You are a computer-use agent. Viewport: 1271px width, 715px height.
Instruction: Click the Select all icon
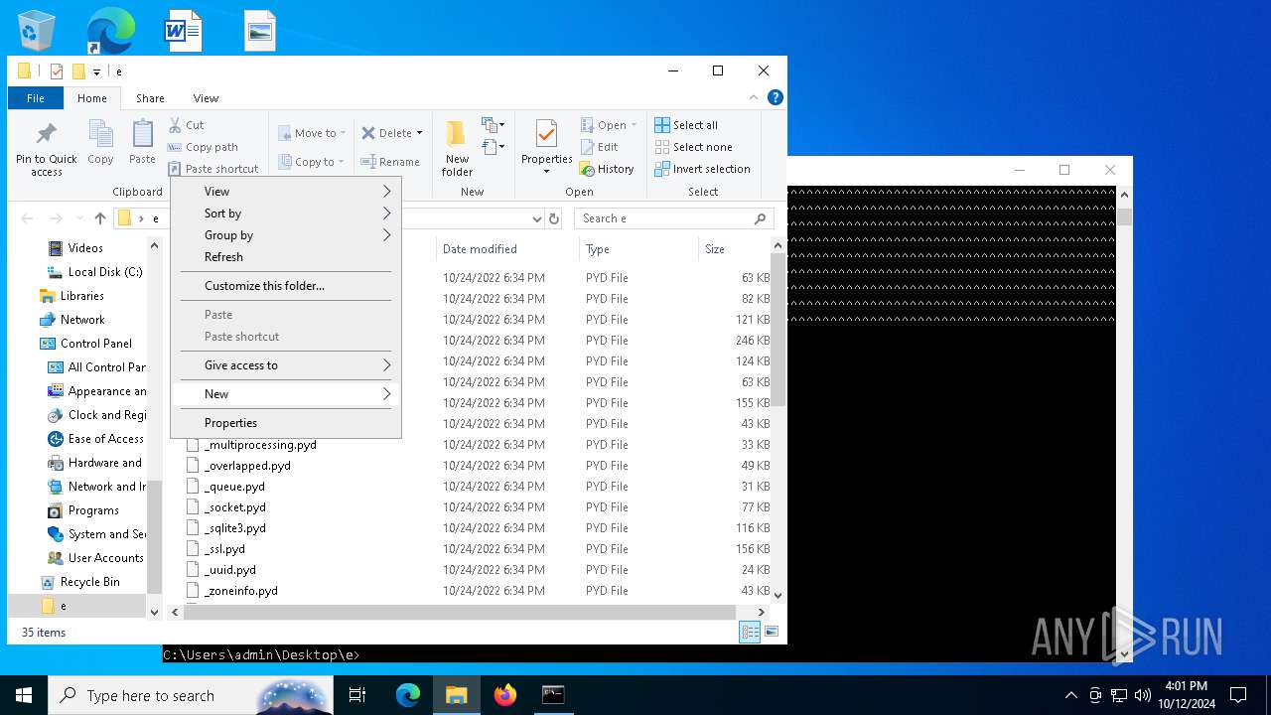click(662, 125)
